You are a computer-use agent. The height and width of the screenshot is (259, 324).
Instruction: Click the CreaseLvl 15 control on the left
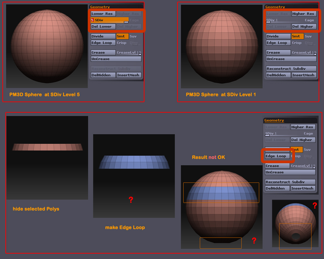(129, 52)
